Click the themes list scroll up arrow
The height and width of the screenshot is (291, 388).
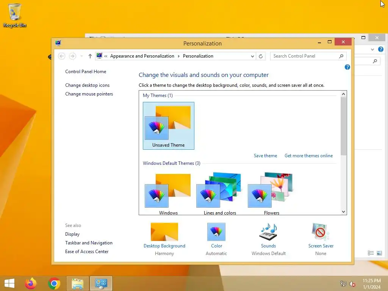[343, 94]
